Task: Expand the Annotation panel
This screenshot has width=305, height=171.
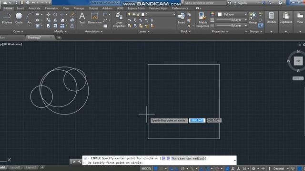Action: point(94,31)
